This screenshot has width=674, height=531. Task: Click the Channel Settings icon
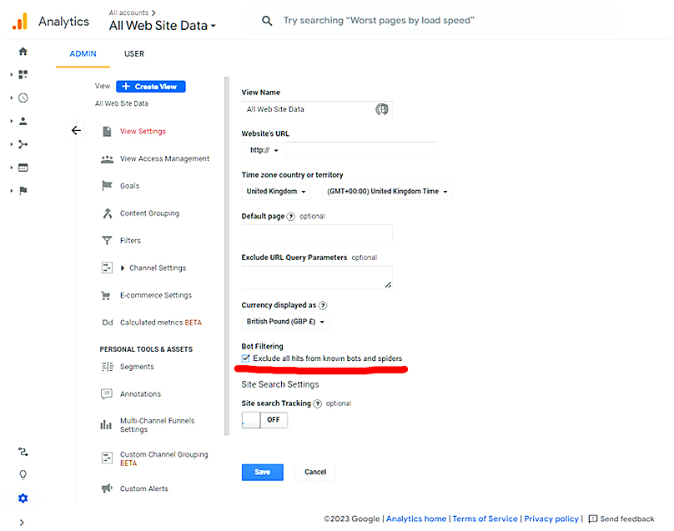[x=107, y=268]
